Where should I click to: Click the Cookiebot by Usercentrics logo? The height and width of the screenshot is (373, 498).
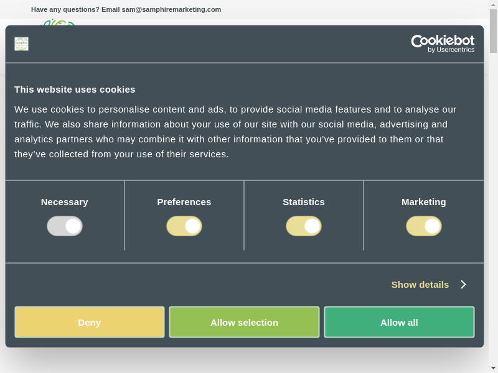click(443, 44)
